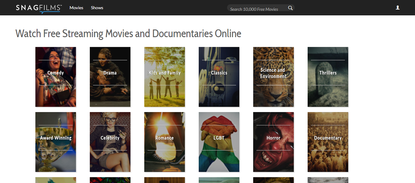Open the Comedy category tile
The width and height of the screenshot is (415, 183).
(x=56, y=77)
